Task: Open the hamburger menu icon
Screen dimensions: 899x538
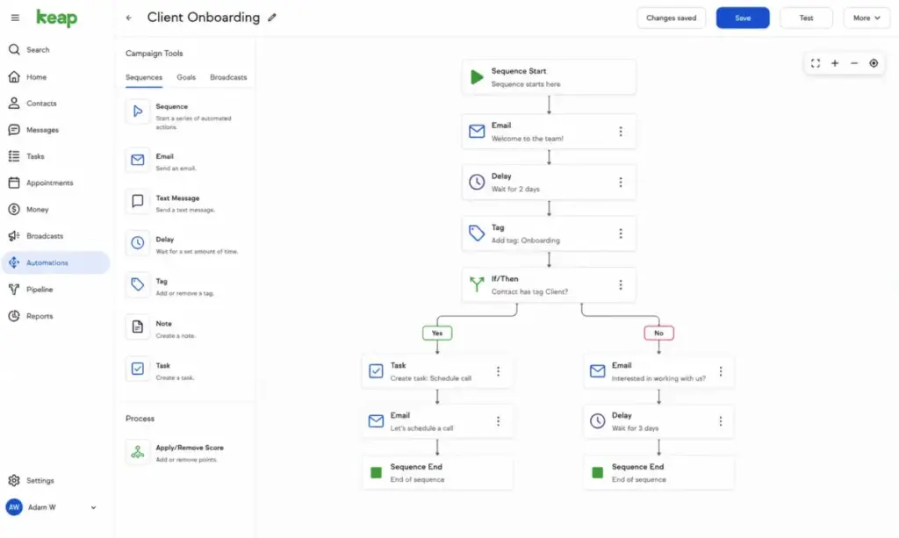Action: click(x=15, y=18)
